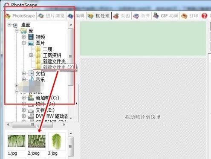Expand the 文档 library node

click(x=24, y=73)
